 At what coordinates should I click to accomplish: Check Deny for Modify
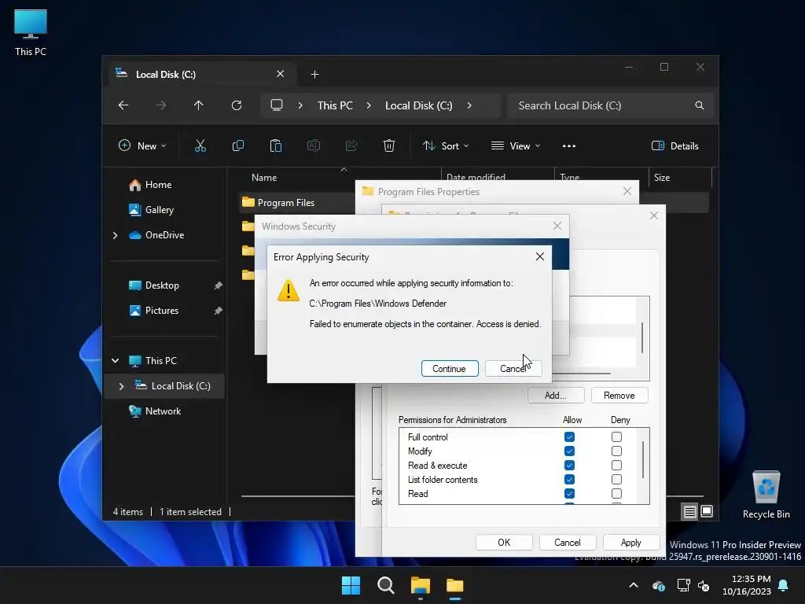pos(616,451)
